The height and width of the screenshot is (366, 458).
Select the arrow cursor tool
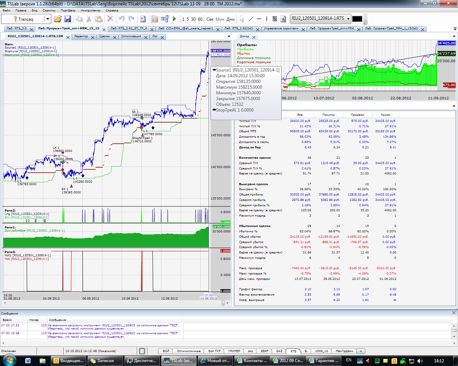click(x=242, y=19)
